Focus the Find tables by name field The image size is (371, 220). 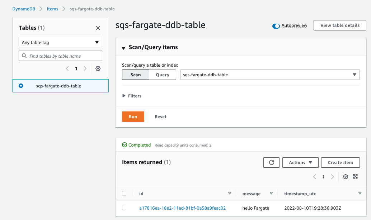pyautogui.click(x=60, y=56)
